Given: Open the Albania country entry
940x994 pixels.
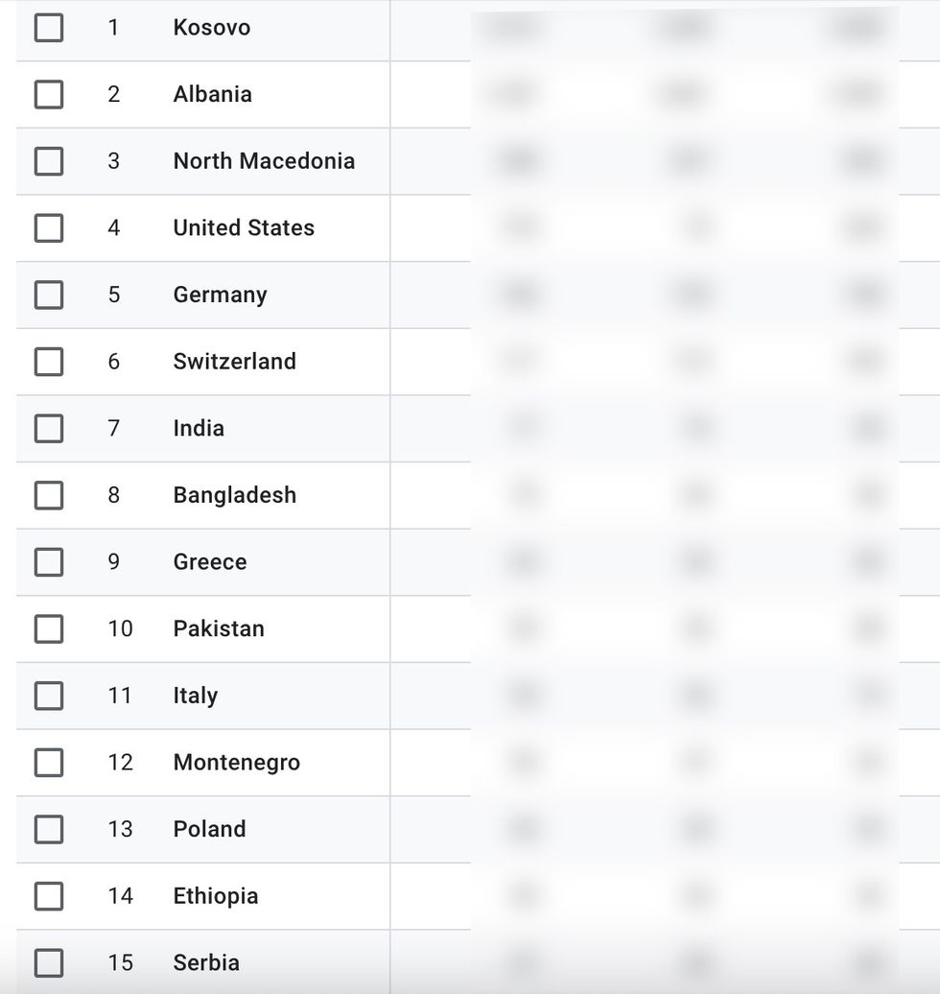Looking at the screenshot, I should (x=212, y=94).
